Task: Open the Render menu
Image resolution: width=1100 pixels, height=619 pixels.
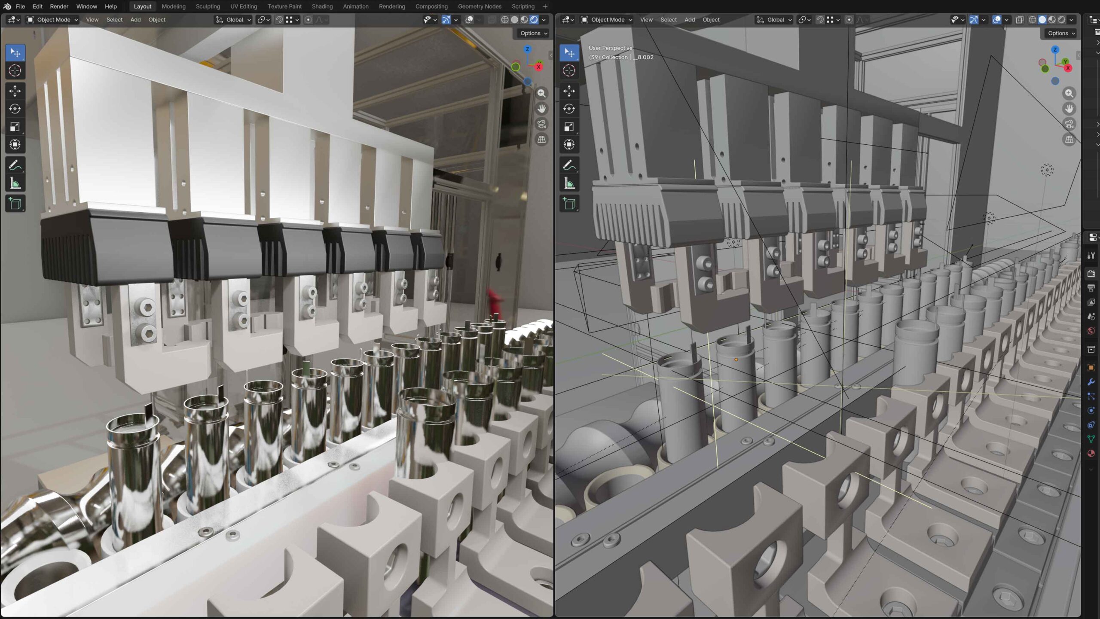Action: click(59, 6)
